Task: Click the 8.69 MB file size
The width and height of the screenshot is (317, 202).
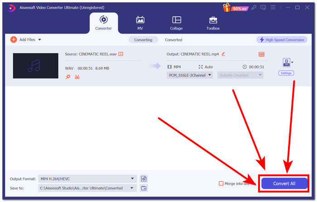Action: tap(102, 68)
